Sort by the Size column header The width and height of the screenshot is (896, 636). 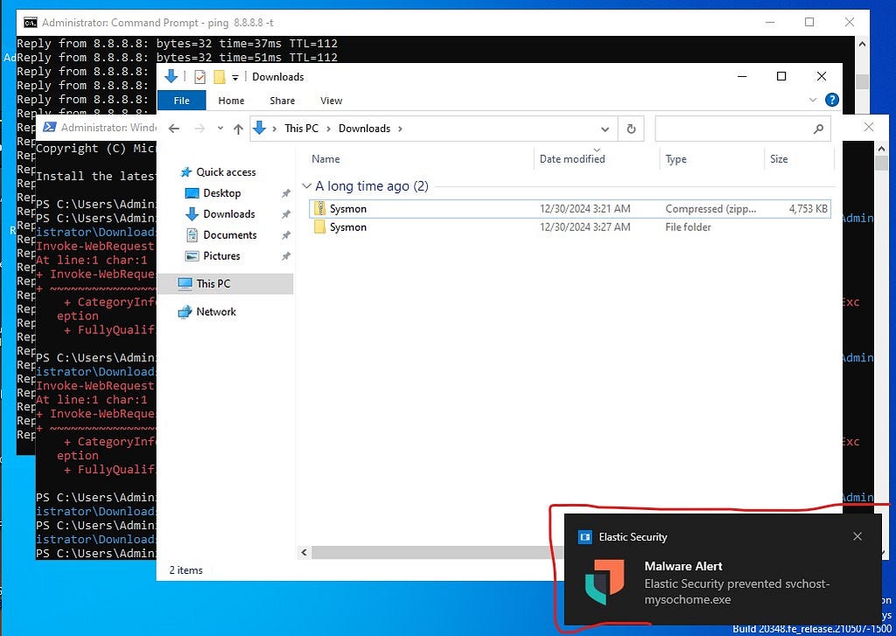tap(779, 159)
